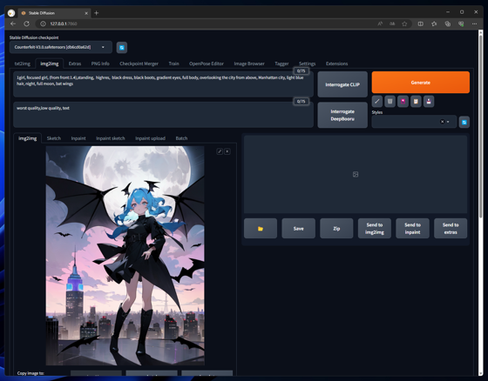The height and width of the screenshot is (381, 488).
Task: Close the Stable Diffusion browser tab
Action: [86, 13]
